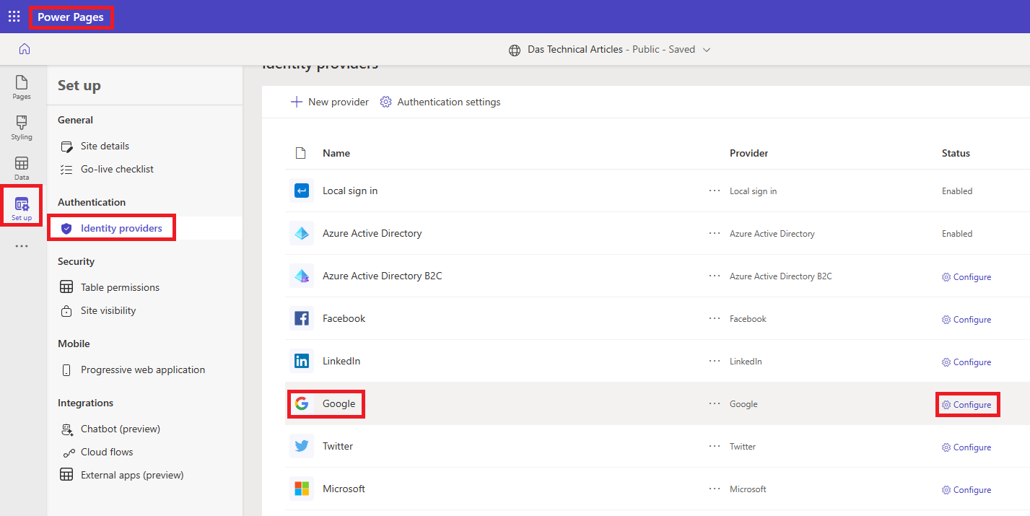Click the file type column header icon
The height and width of the screenshot is (516, 1030).
pyautogui.click(x=301, y=153)
